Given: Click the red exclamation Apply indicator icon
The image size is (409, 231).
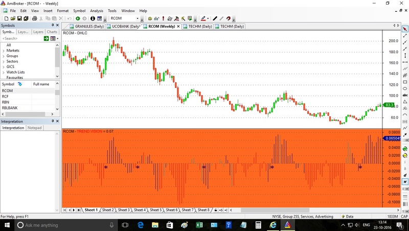Looking at the screenshot, I should point(163,18).
